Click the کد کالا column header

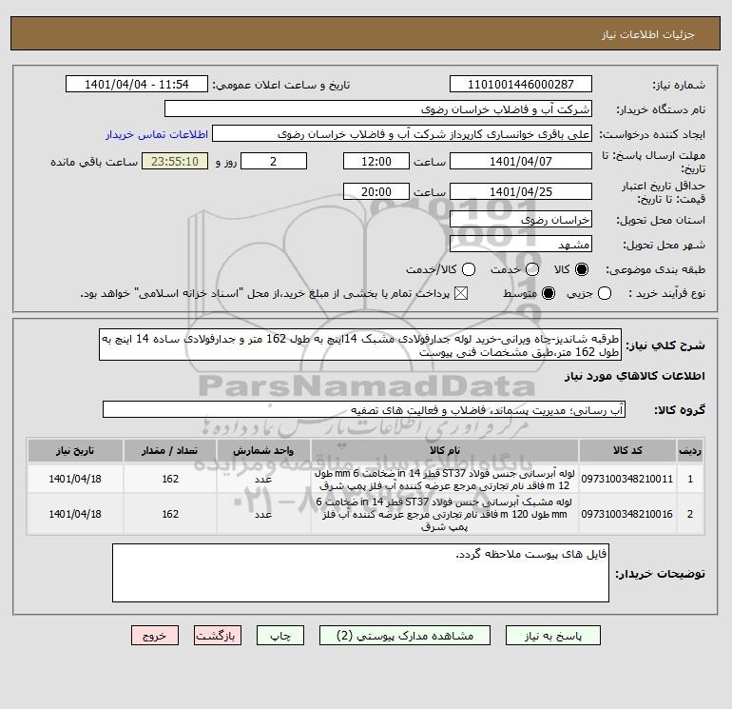coord(627,450)
